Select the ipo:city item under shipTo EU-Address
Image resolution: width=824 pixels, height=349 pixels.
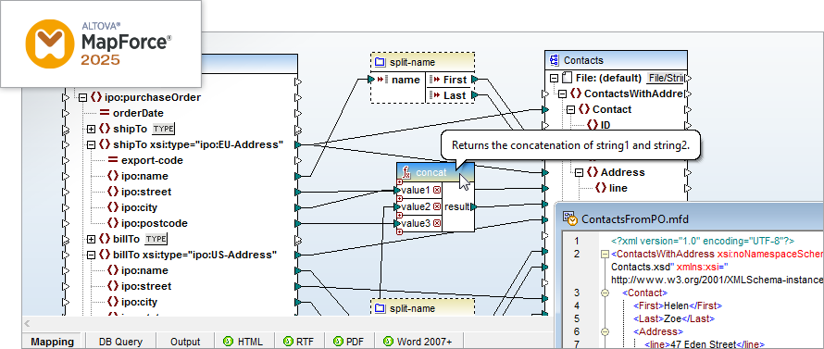tap(139, 207)
